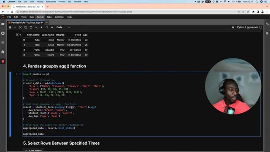Click the 'Kouadio' table cell
The image size is (270, 152).
point(50,50)
